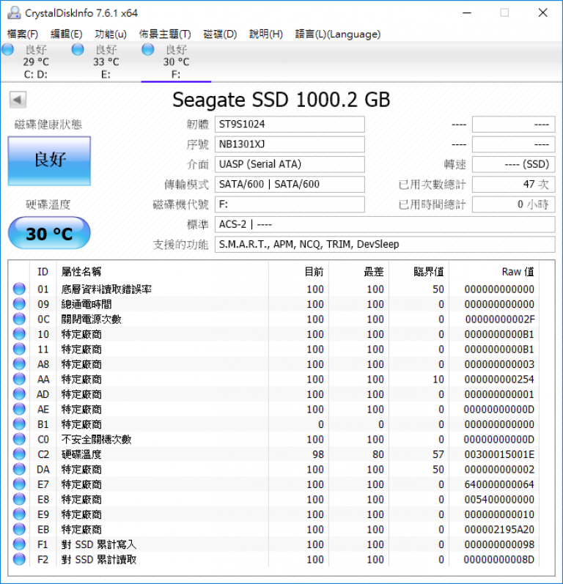Click the status circle for attribute C0
Viewport: 563px width, 584px height.
pos(19,439)
